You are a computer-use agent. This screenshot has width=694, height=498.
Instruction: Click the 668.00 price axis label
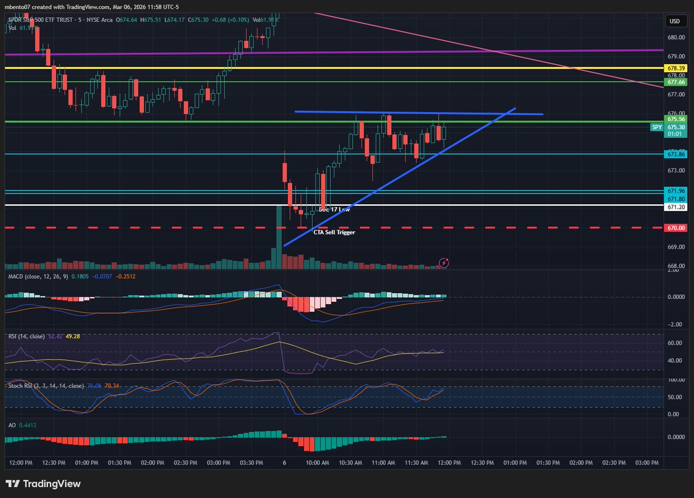pyautogui.click(x=676, y=266)
